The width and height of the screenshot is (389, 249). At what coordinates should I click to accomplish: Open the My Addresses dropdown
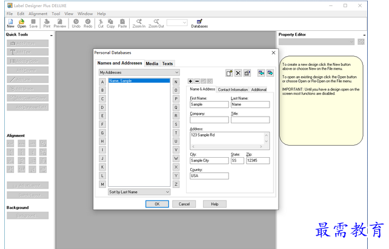[139, 73]
